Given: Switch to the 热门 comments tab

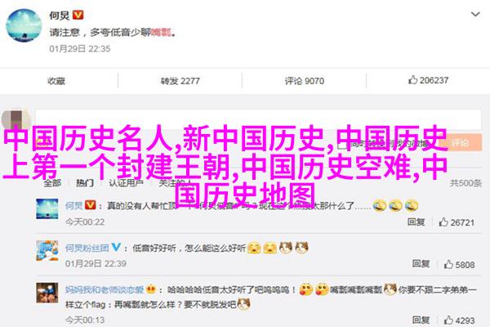Looking at the screenshot, I should point(85,183).
